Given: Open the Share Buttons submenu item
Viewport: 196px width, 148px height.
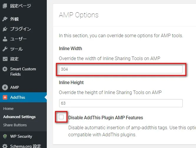Looking at the screenshot, I should pos(15,125).
